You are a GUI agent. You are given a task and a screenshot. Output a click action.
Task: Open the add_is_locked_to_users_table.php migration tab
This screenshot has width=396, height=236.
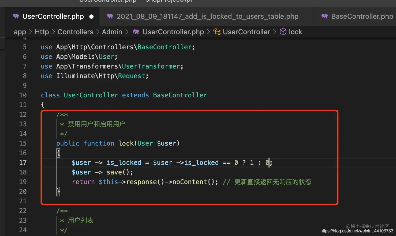tap(207, 16)
